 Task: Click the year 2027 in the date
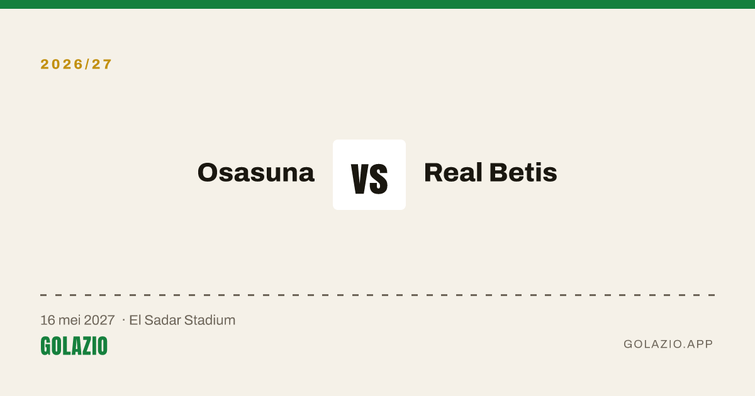tap(100, 320)
